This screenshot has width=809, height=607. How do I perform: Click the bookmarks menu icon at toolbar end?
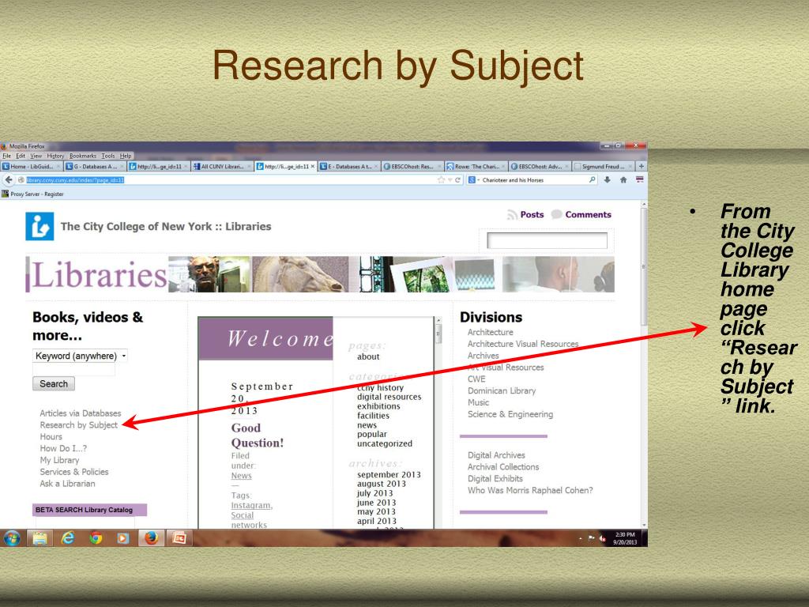[x=640, y=179]
